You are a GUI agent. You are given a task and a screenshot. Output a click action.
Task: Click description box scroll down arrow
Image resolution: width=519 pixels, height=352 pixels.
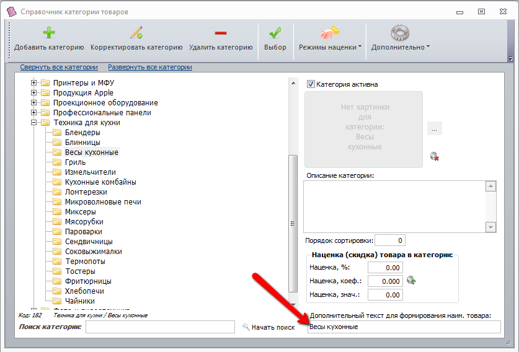click(490, 227)
